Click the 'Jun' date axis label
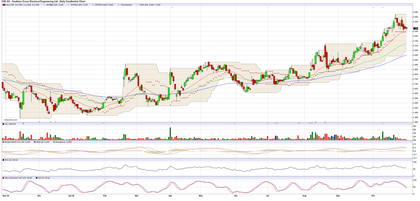The width and height of the screenshot is (420, 201). 235,196
